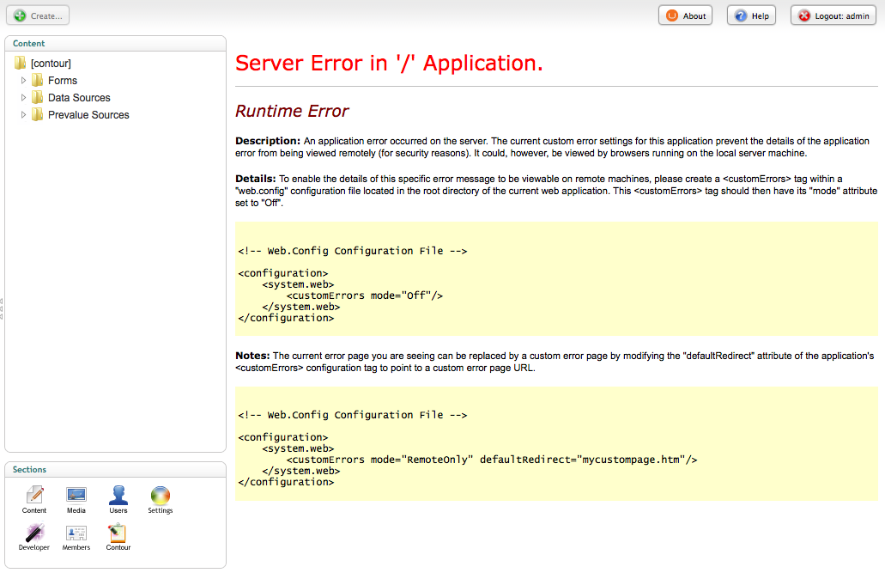The width and height of the screenshot is (885, 579).
Task: Open the Settings section icon
Action: point(161,497)
